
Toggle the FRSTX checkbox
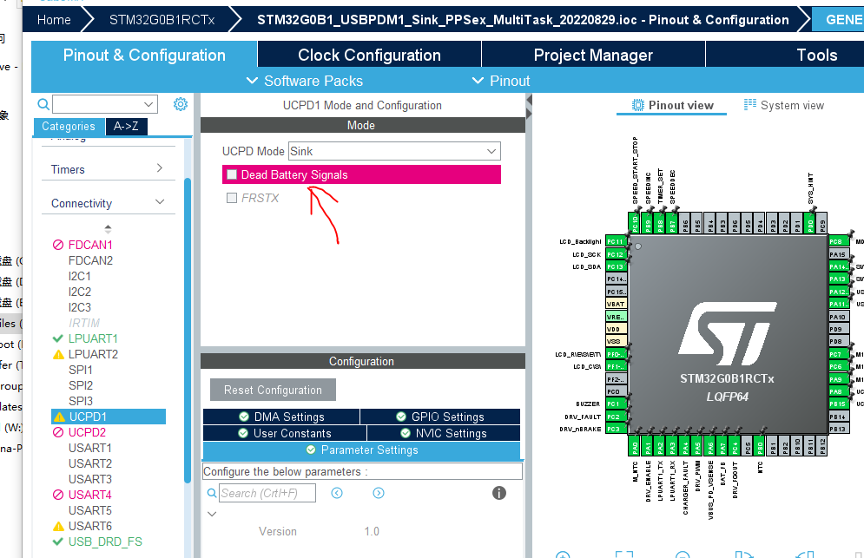232,198
